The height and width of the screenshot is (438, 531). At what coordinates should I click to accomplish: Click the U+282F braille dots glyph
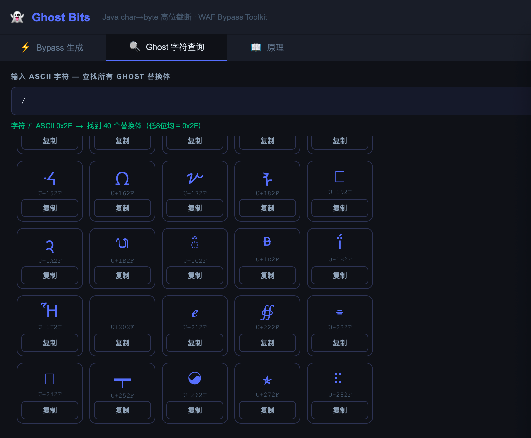338,378
